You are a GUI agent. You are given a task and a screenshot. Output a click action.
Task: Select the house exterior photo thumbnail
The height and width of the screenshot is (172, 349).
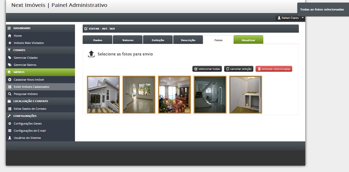point(103,95)
